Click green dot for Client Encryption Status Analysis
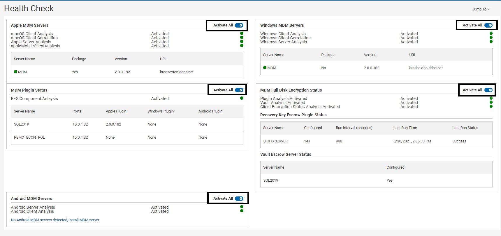Screen dimensions: 501x236 pyautogui.click(x=491, y=106)
